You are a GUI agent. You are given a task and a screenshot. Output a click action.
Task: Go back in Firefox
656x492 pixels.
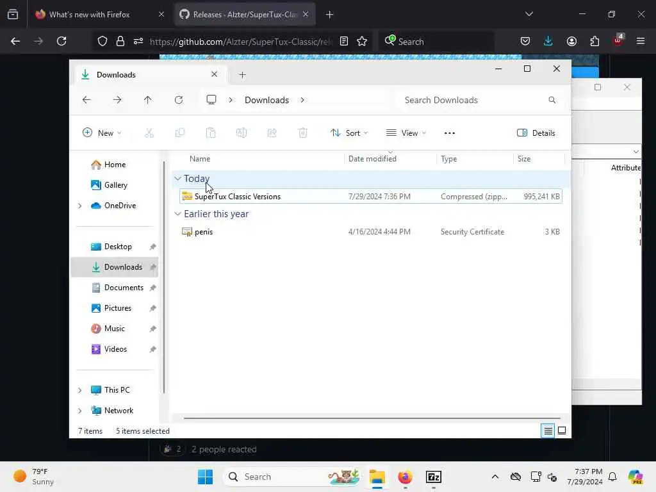pos(15,41)
